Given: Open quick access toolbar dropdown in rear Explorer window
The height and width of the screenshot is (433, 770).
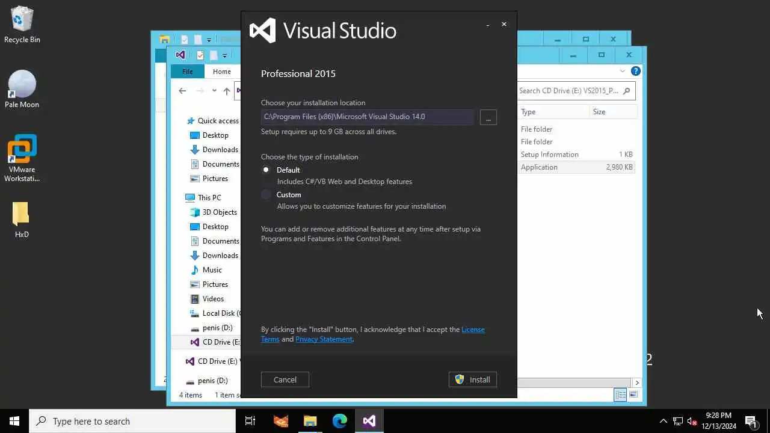Looking at the screenshot, I should [209, 40].
